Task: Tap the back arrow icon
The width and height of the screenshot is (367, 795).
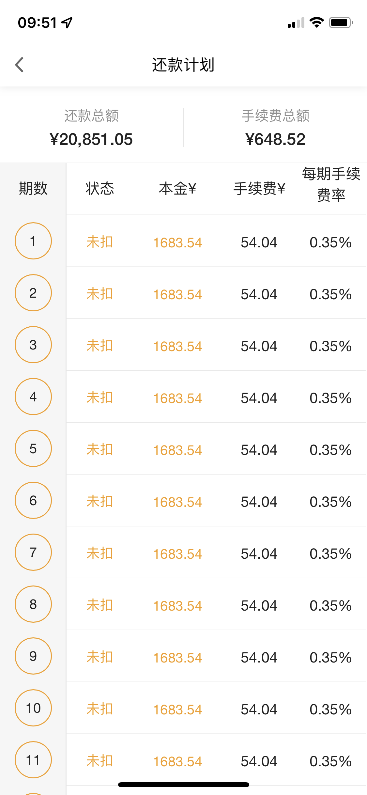Action: point(20,65)
